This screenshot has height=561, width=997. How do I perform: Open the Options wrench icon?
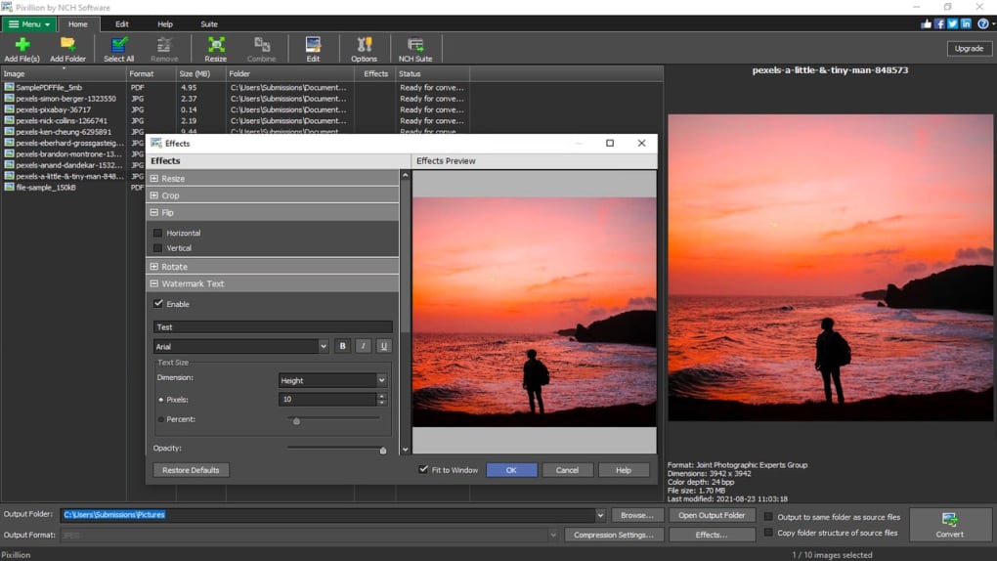[x=364, y=45]
